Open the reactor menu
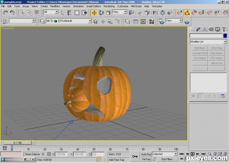Screen dimensions: 229x163 pos(66,6)
